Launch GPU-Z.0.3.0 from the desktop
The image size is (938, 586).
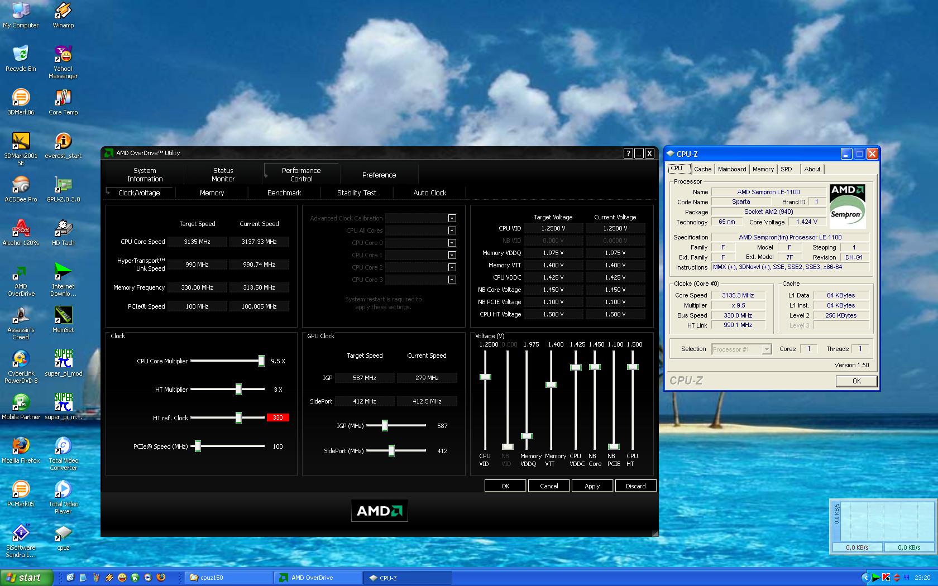coord(63,189)
